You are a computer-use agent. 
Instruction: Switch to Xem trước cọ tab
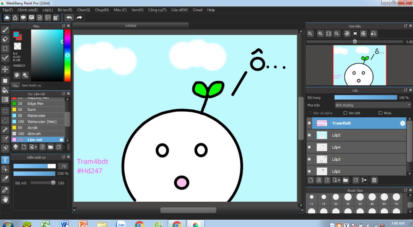click(31, 85)
